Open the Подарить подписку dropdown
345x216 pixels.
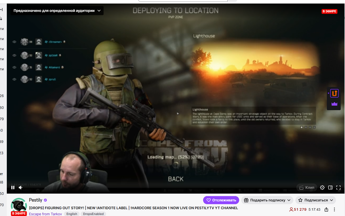pyautogui.click(x=267, y=200)
